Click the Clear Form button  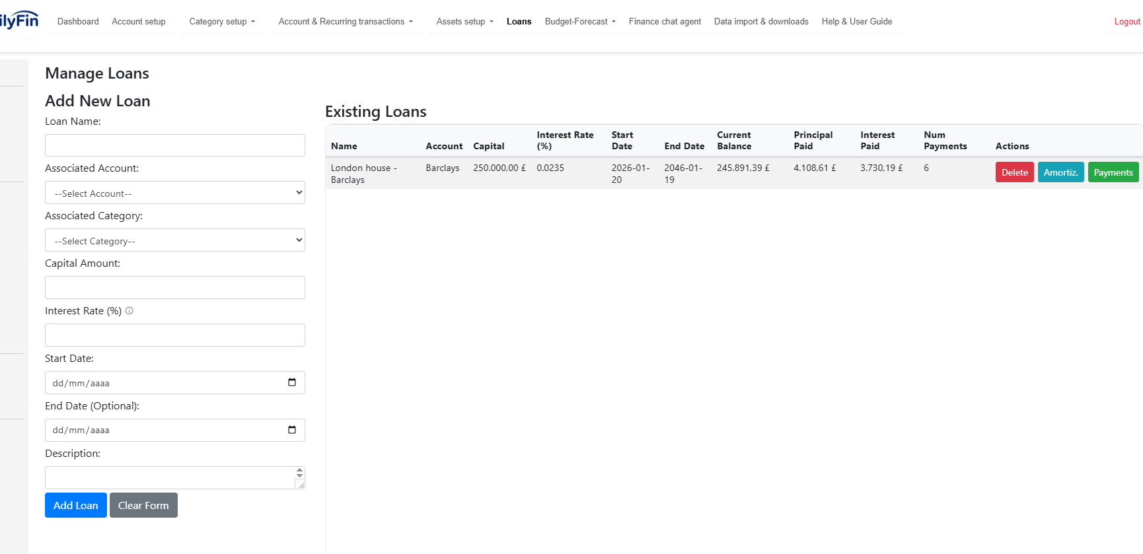tap(143, 505)
